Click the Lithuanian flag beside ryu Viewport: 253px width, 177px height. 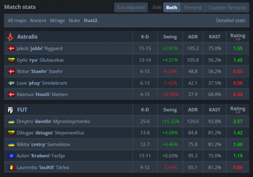point(11,60)
